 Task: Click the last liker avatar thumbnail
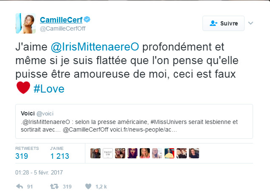point(194,153)
